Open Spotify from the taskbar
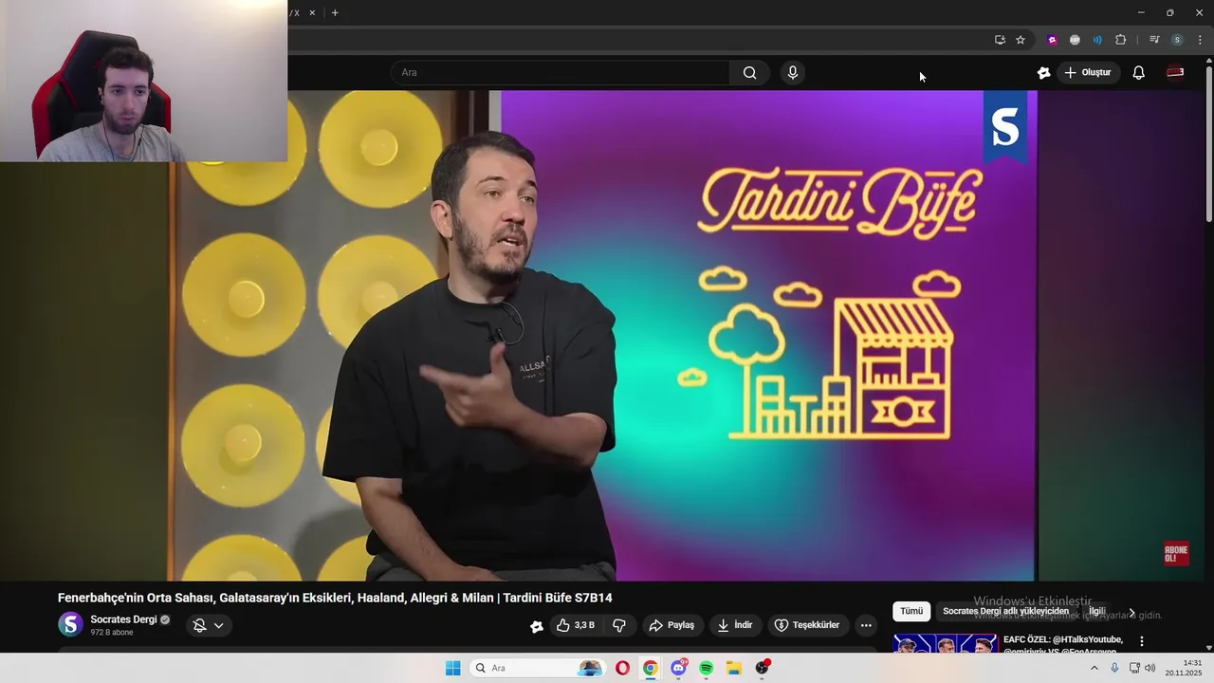This screenshot has width=1214, height=683. click(x=707, y=668)
